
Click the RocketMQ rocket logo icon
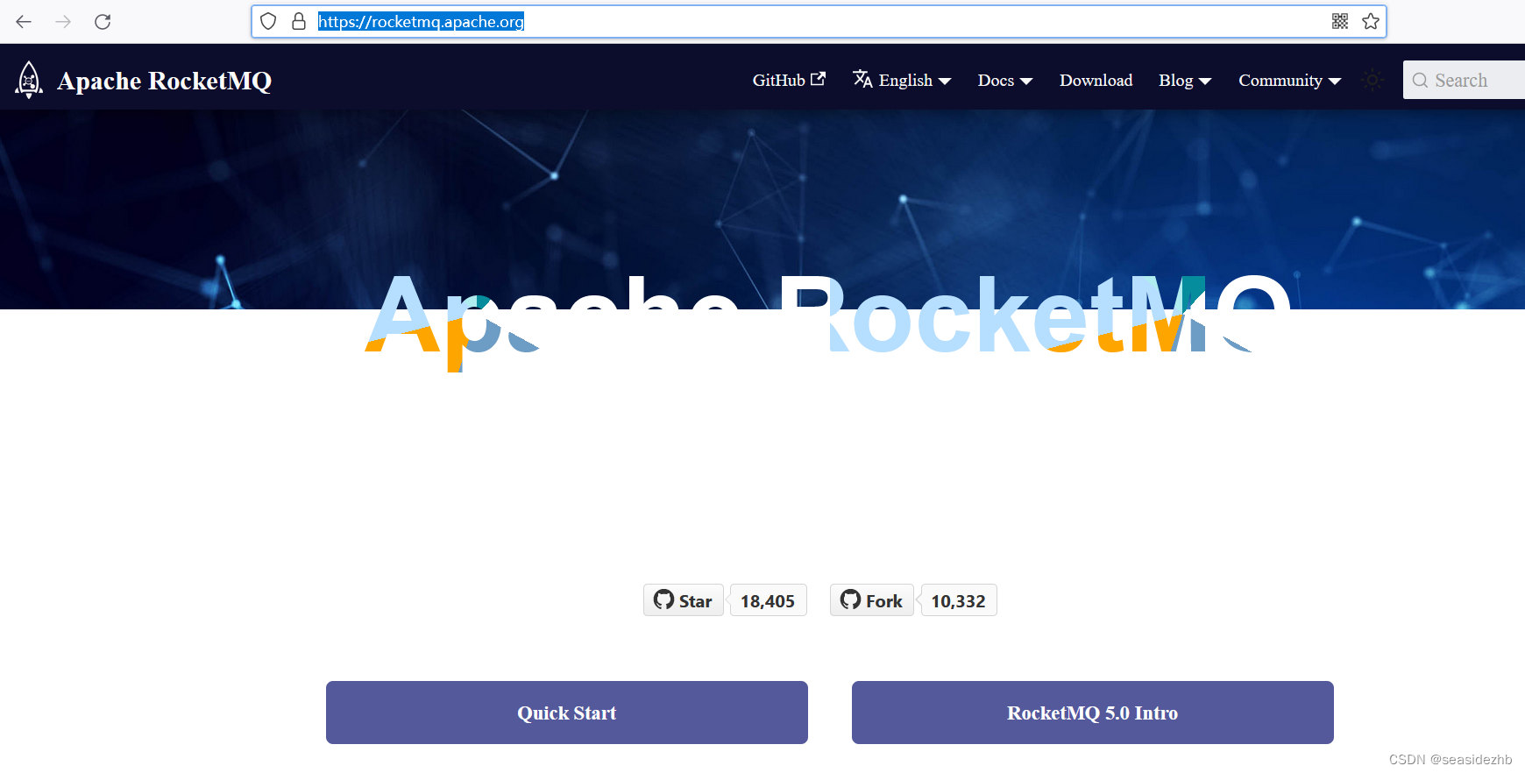click(29, 80)
